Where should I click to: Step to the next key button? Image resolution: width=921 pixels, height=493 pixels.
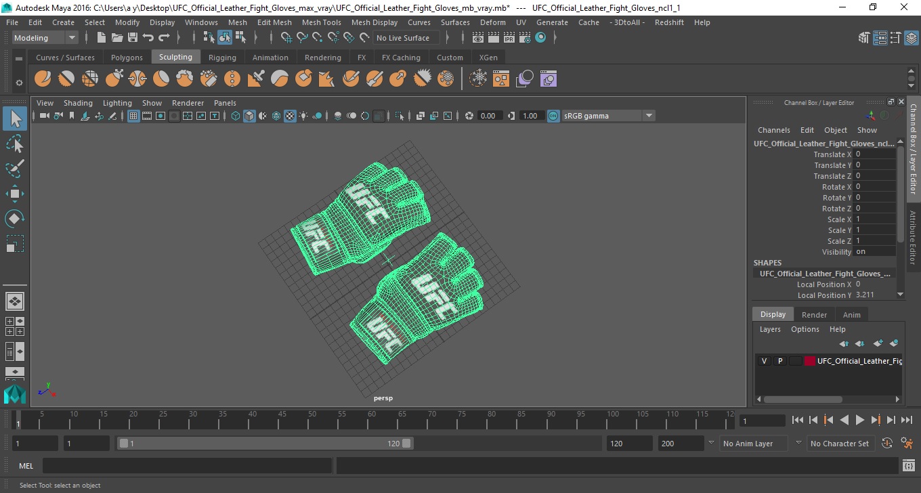point(875,420)
